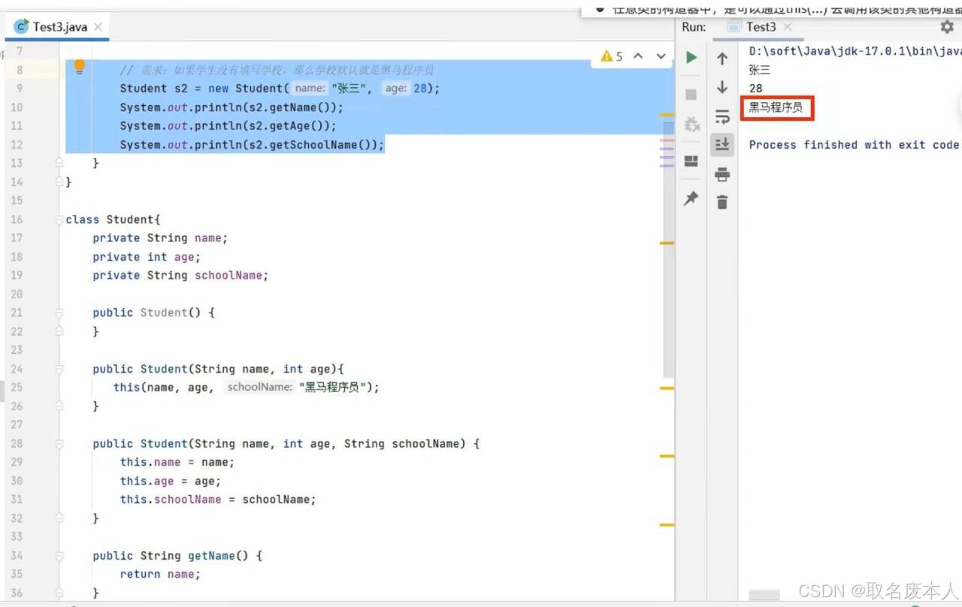The image size is (962, 607).
Task: Clear console with trash can icon
Action: tap(722, 202)
